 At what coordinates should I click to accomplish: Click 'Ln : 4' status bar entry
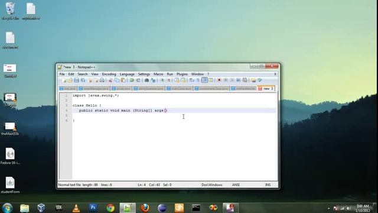click(x=142, y=185)
